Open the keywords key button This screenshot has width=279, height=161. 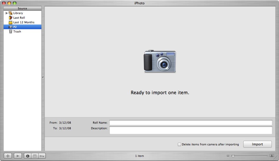coord(42,156)
